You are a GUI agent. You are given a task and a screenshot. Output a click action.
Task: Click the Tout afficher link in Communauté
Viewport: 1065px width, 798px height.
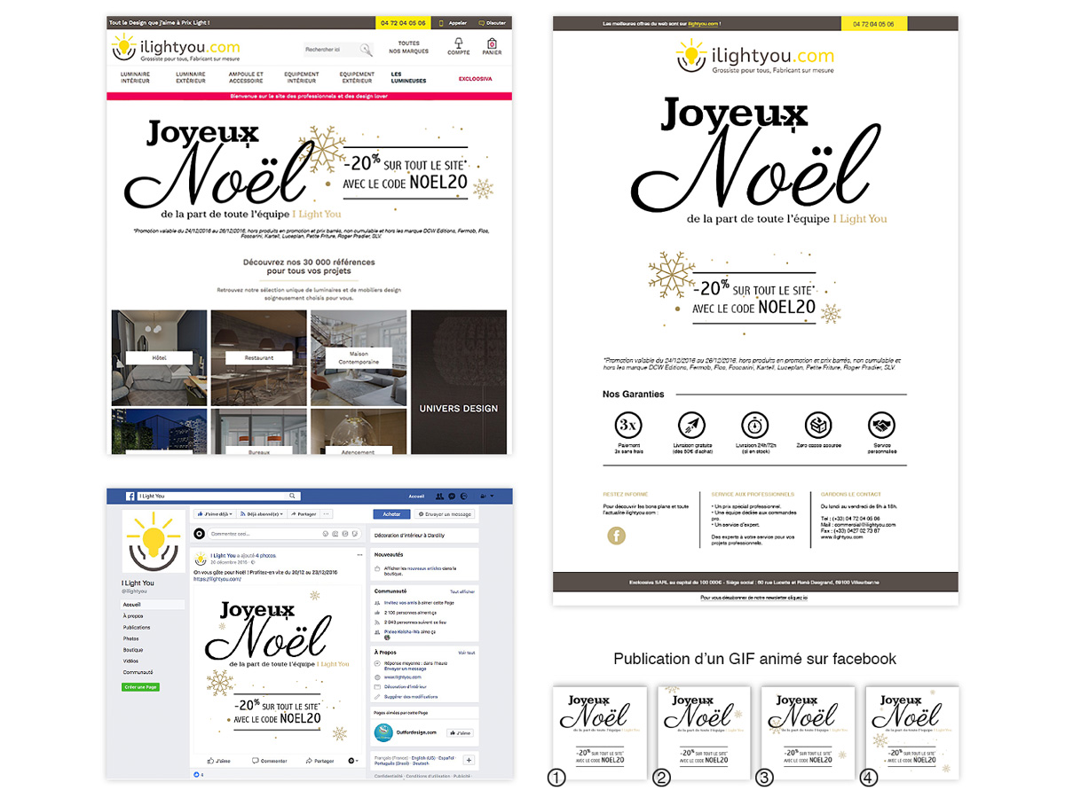(462, 591)
